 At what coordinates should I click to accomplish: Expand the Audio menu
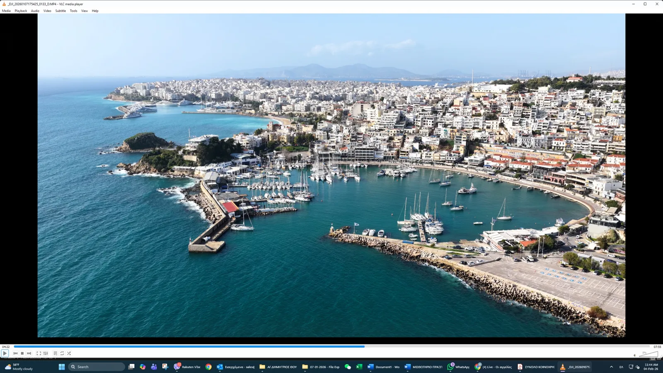(x=35, y=11)
